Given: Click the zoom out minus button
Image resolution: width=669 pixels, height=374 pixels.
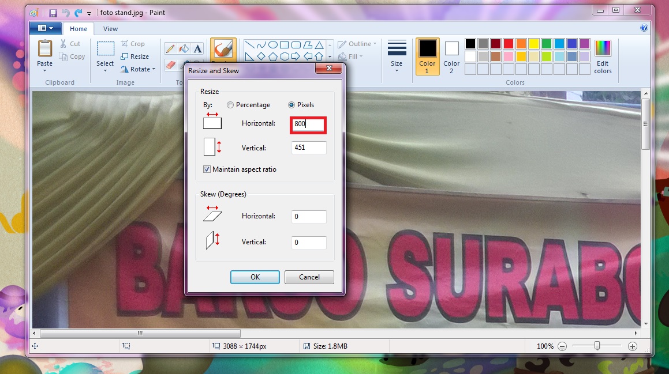Looking at the screenshot, I should tap(562, 346).
